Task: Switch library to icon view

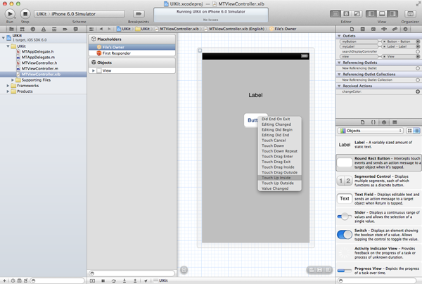Action: (409, 131)
